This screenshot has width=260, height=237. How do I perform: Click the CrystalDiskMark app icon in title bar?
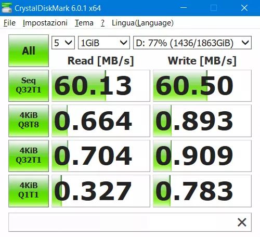(6, 8)
